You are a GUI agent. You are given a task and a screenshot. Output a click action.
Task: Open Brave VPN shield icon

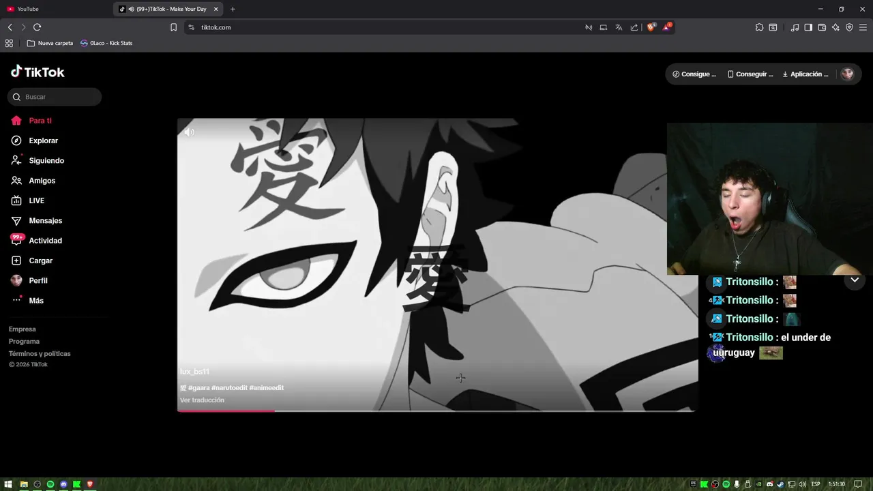click(x=849, y=27)
